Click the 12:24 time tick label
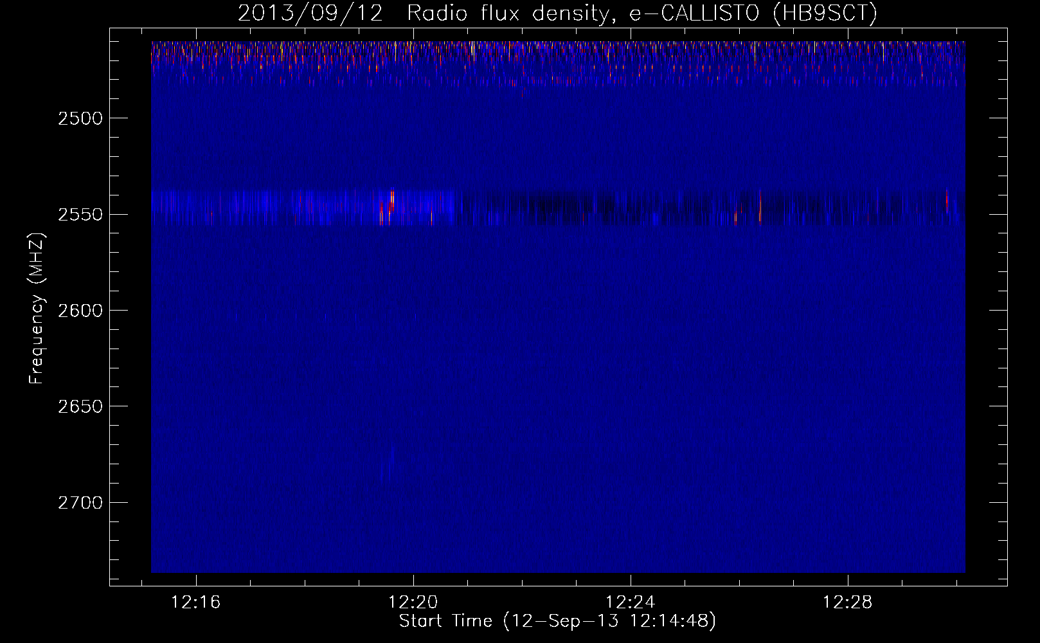Image resolution: width=1040 pixels, height=643 pixels. tap(631, 602)
